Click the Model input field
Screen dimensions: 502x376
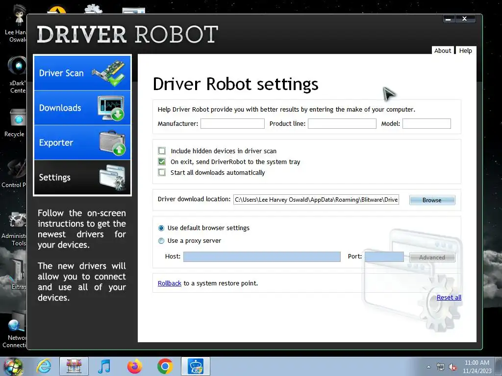pos(427,124)
